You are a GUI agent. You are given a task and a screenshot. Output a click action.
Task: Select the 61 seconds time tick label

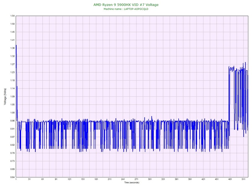[x=43, y=179]
